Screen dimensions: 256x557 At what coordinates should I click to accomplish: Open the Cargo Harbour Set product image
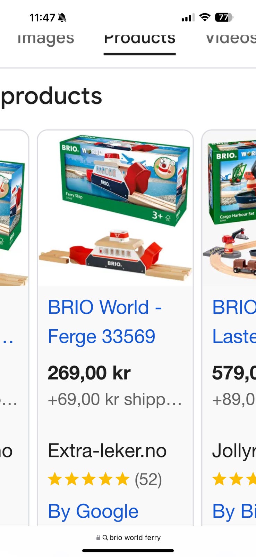[229, 208]
